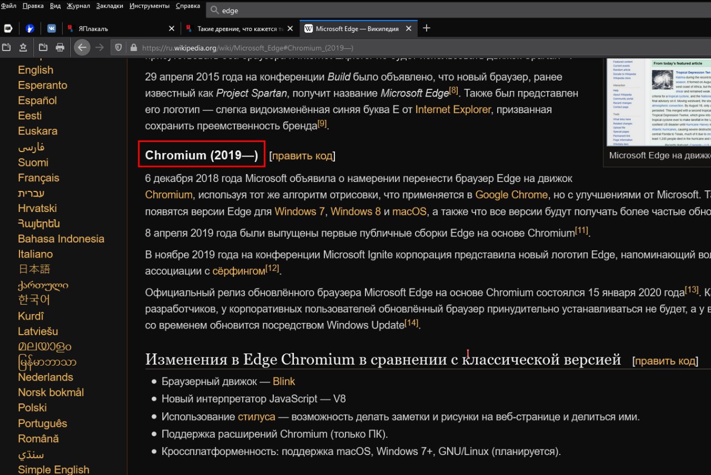The image size is (711, 475).
Task: Click the folder-with-arrow toolbar icon
Action: (x=43, y=48)
